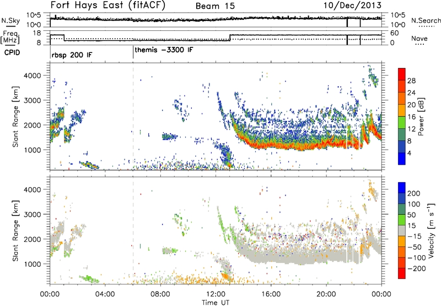Click the grey band of the velocity colorbar
Viewport: 441px width, 306px height.
402,230
